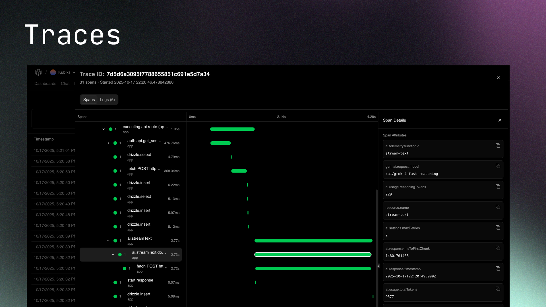Copy the resource.name attribute value

click(498, 207)
